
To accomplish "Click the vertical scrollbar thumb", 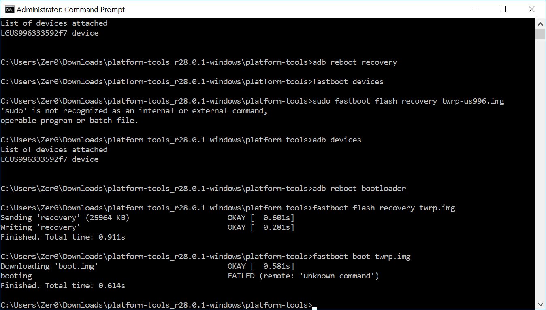I will 540,34.
